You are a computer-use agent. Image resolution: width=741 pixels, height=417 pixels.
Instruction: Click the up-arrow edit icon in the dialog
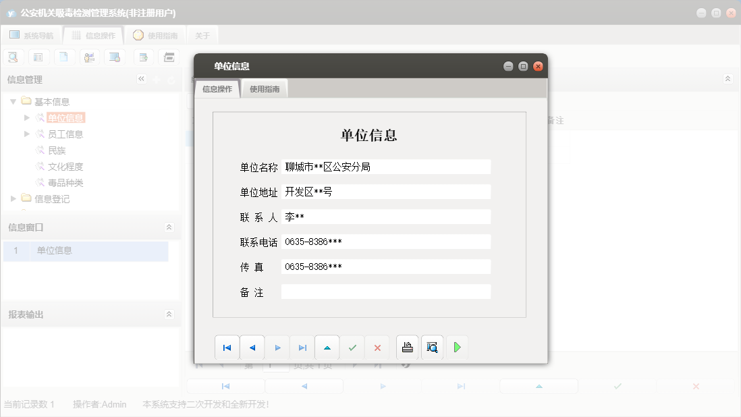click(327, 347)
